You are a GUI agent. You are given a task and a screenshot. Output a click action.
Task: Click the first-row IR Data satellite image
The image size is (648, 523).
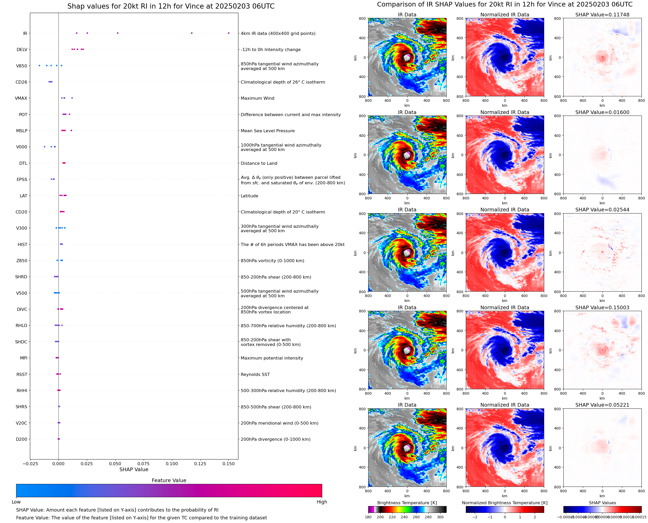pyautogui.click(x=407, y=57)
